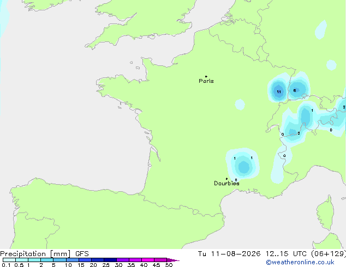Click the precipitation value right of the '11' cell
This screenshot has width=346, height=267.
coord(295,90)
